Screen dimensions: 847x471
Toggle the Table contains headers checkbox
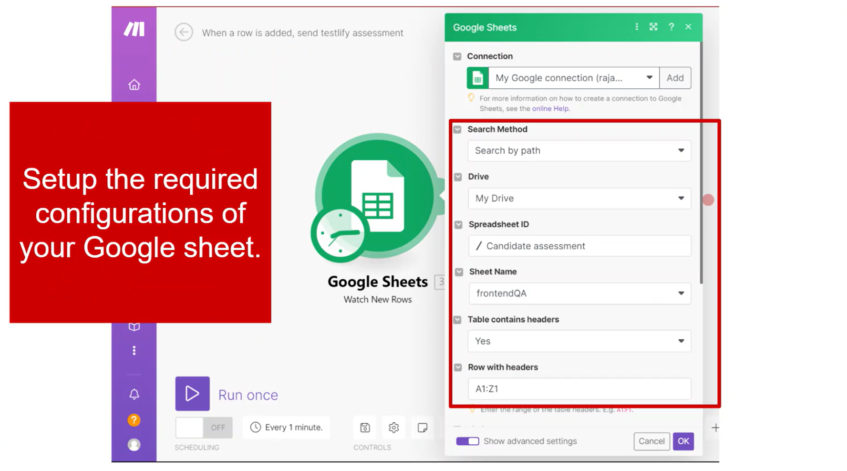click(458, 319)
